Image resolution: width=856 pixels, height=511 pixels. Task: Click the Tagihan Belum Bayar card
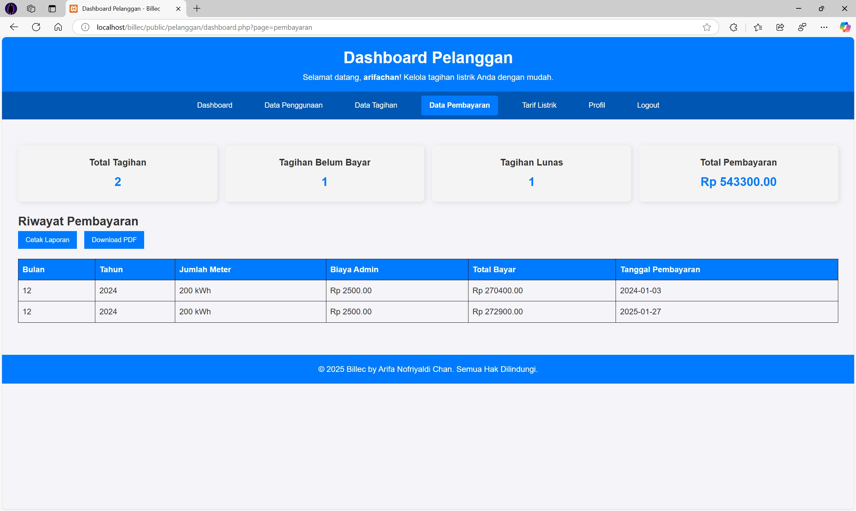coord(325,173)
